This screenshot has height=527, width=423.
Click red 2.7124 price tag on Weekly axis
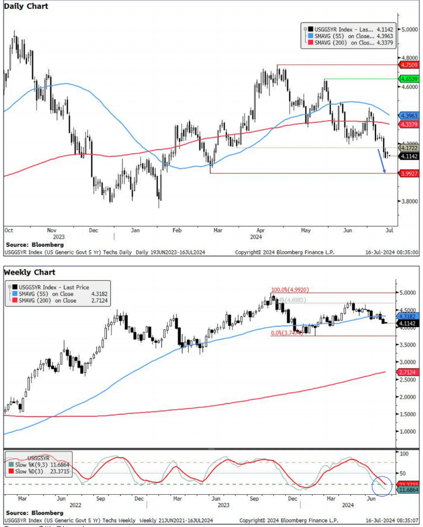pyautogui.click(x=408, y=372)
